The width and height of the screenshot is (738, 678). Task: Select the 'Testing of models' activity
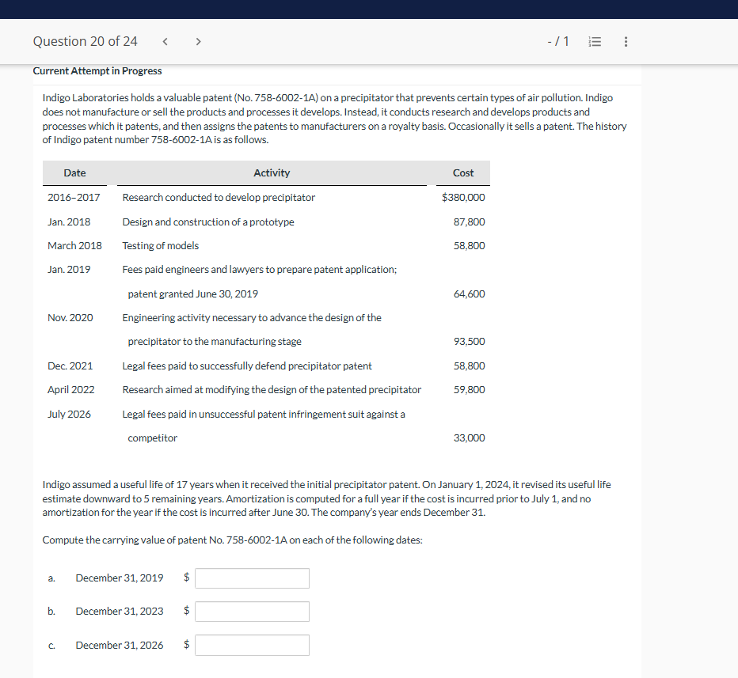tap(161, 246)
